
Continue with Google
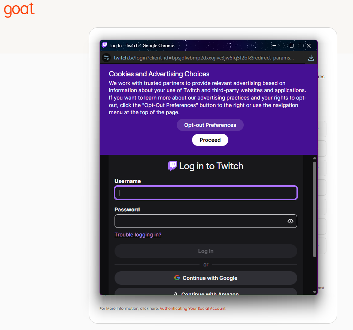[206, 278]
